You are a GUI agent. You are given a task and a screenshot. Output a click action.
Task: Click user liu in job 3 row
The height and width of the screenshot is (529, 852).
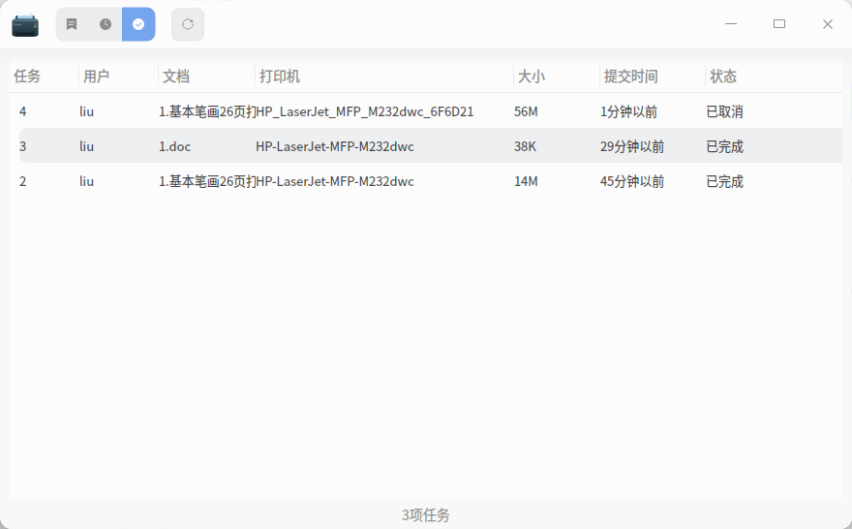click(86, 147)
